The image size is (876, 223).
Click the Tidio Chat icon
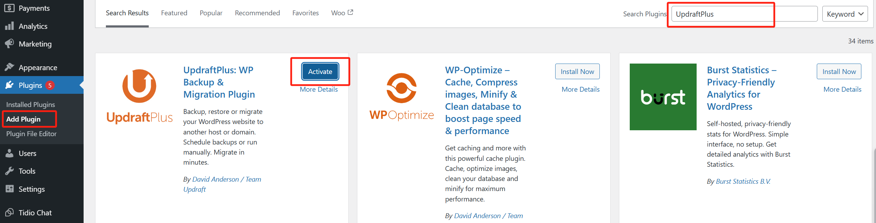pos(9,213)
